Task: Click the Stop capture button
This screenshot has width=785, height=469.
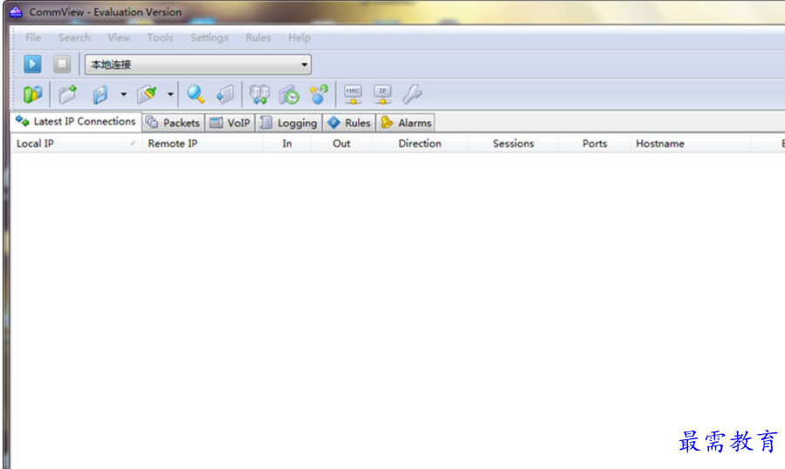Action: coord(62,64)
